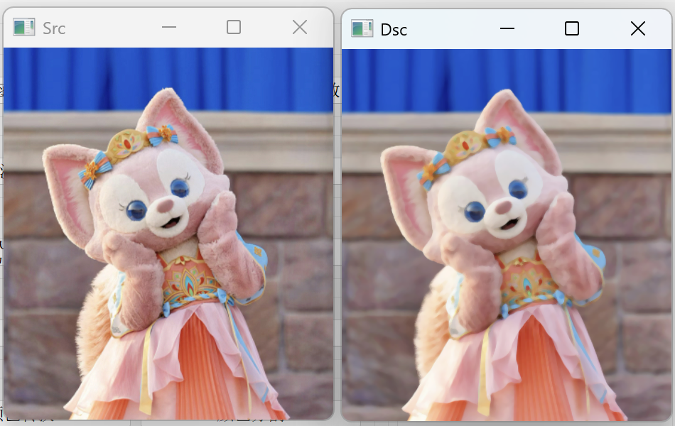
Task: Click the Src window app icon
Action: pos(23,27)
